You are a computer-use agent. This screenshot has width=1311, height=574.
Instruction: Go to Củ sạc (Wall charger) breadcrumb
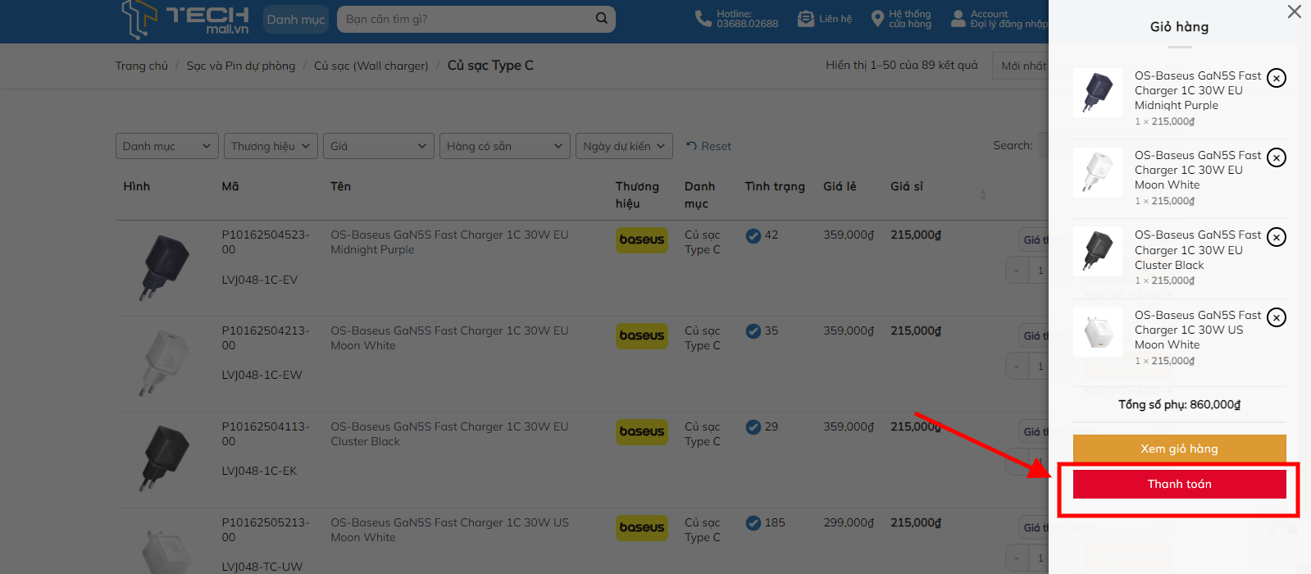pos(371,66)
